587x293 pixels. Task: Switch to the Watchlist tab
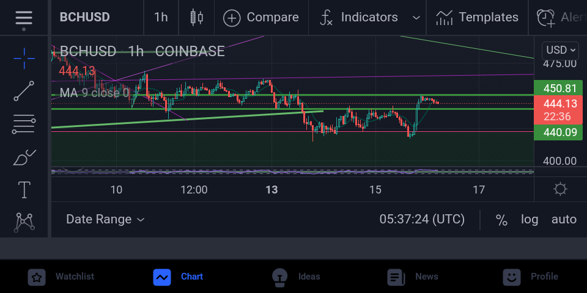coord(75,277)
